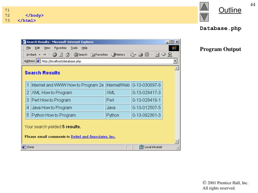Click the Print icon
This screenshot has height=193, width=258.
[x=141, y=55]
